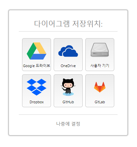Click the 'OneDrive' text label
This screenshot has width=137, height=147.
[x=68, y=66]
